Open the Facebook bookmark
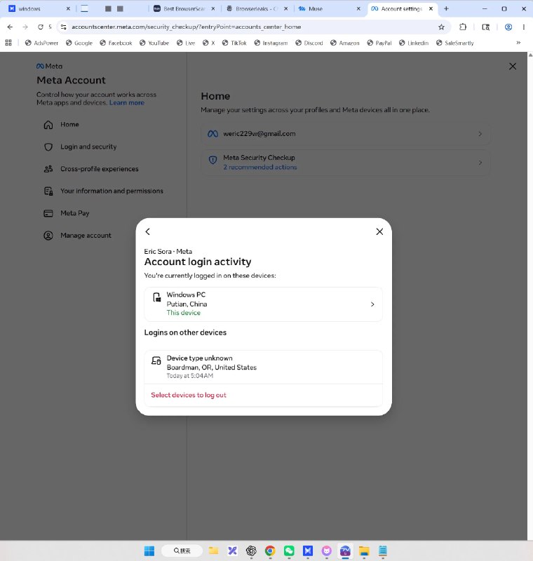The width and height of the screenshot is (533, 561). 116,43
